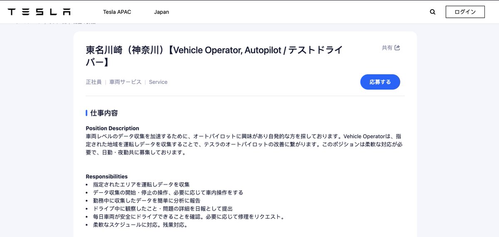
Task: Open the Tesla APAC menu item
Action: (117, 12)
